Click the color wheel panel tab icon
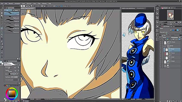Image resolution: width=182 pixels, height=102 pixels. coord(7,86)
